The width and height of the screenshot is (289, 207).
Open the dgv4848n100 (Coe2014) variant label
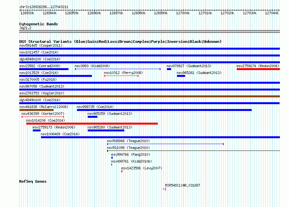[x=40, y=59]
